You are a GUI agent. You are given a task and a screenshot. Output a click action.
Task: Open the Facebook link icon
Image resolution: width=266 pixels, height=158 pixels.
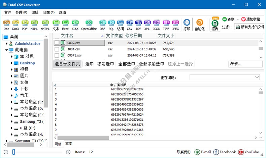click(216, 152)
